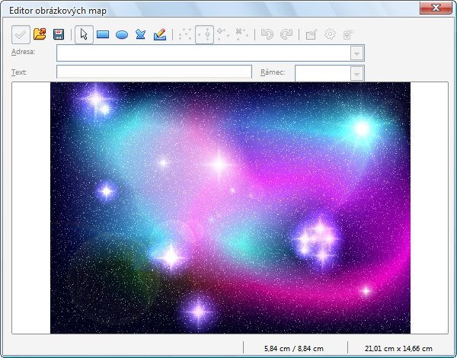Choose the Rectangle hotspot tool
The image size is (457, 358).
103,35
